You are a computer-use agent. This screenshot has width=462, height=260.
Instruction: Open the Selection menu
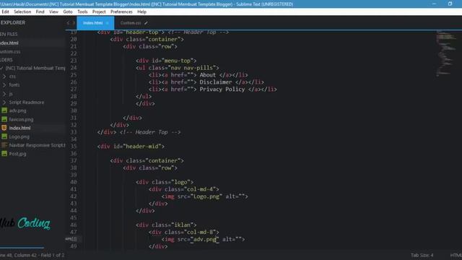click(x=22, y=12)
